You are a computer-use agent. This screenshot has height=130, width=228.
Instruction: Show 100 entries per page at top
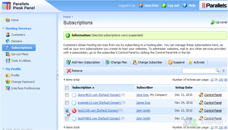coord(221,80)
